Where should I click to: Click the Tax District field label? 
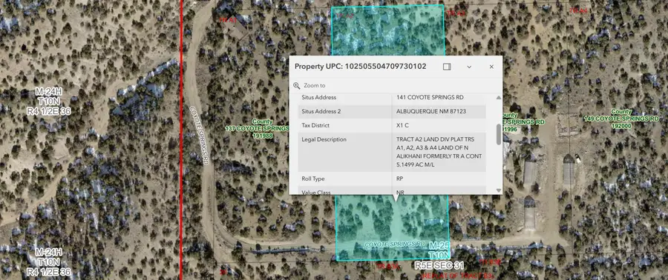point(315,125)
